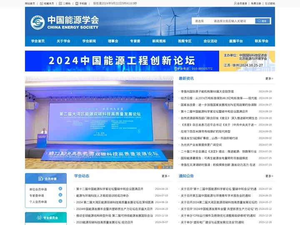Select slideshow page indicator 3
Image resolution: width=300 pixels, height=225 pixels.
(x=163, y=167)
